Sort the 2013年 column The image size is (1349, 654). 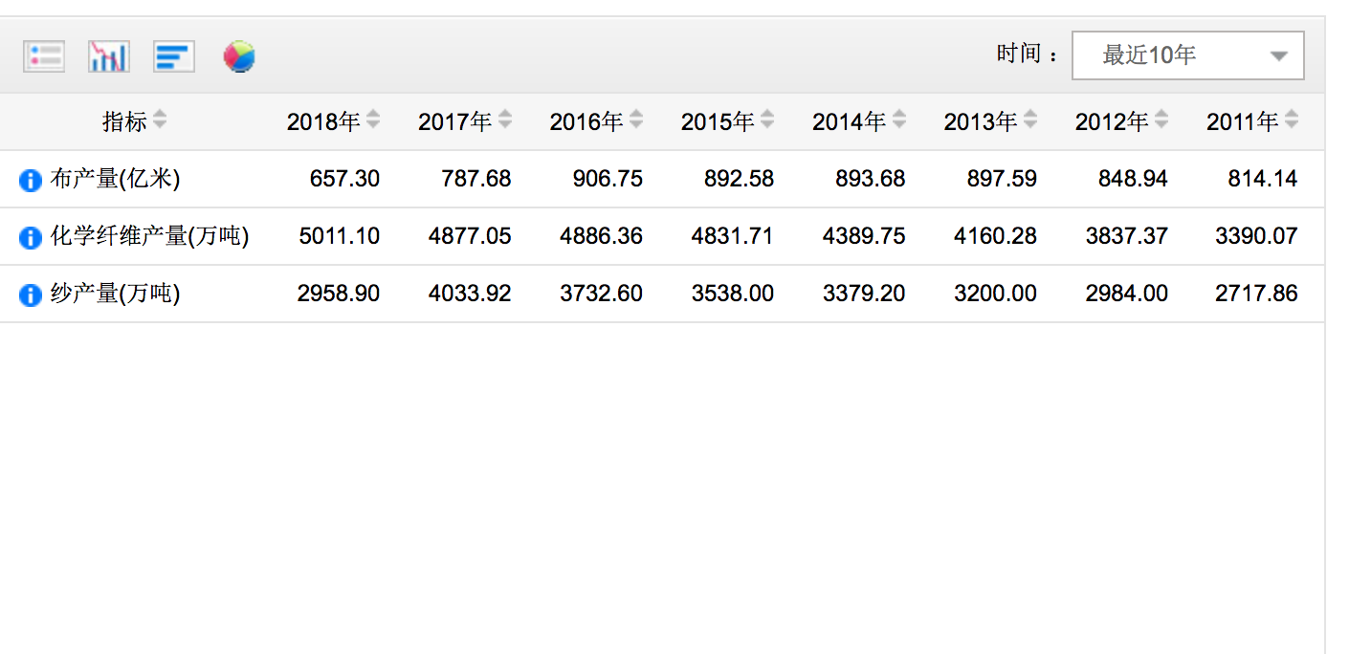click(1029, 120)
